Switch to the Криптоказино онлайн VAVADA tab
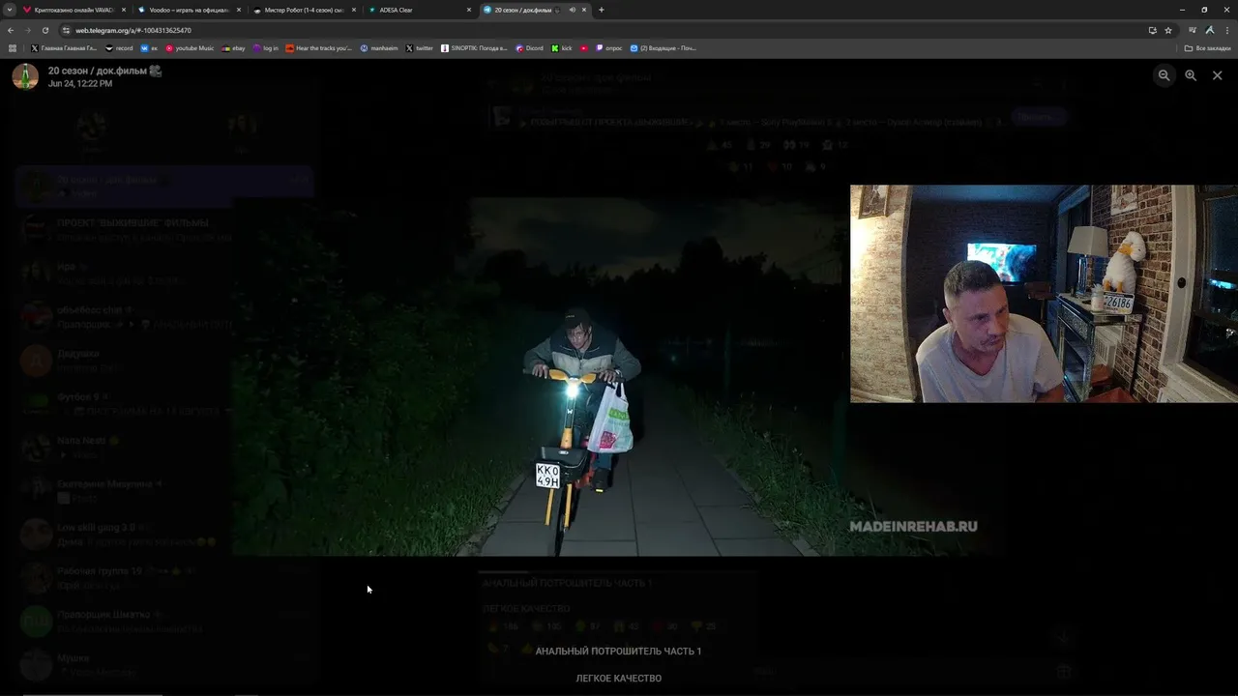The image size is (1238, 696). click(x=74, y=10)
